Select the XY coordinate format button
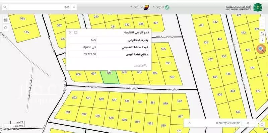 (248, 123)
